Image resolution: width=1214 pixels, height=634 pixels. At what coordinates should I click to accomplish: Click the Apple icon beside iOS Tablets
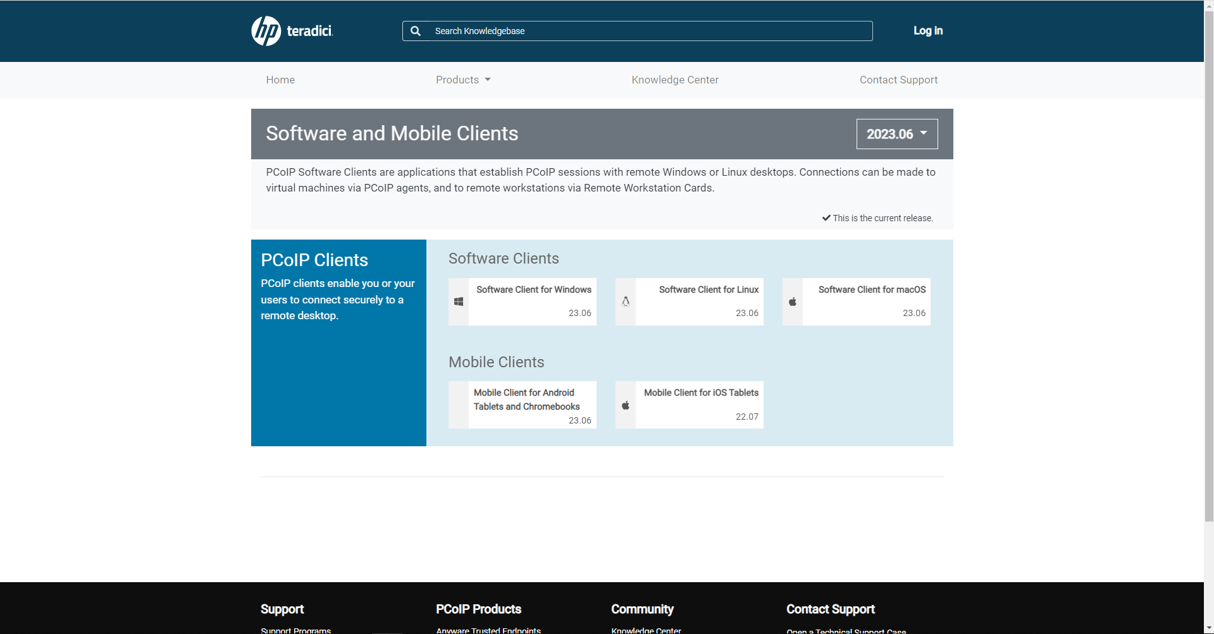[x=626, y=405]
